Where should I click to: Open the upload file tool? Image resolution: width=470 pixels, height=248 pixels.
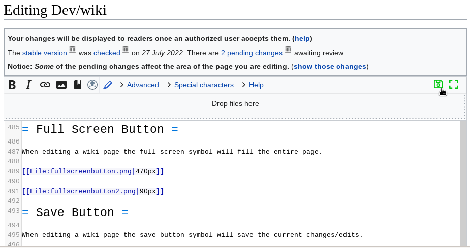92,85
